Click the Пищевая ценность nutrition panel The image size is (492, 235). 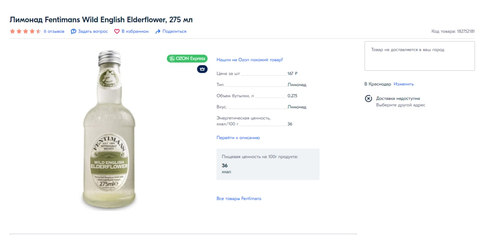click(268, 164)
